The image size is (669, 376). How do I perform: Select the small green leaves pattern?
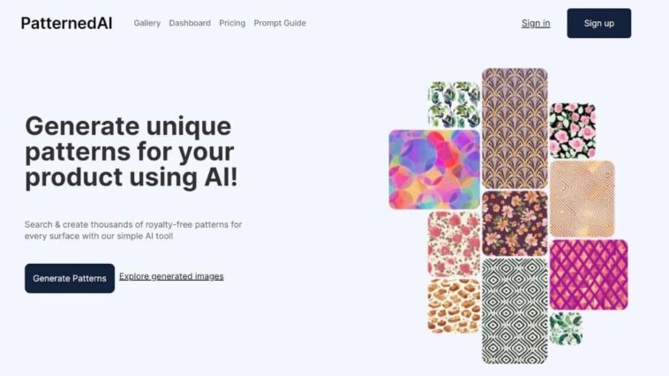pyautogui.click(x=566, y=328)
